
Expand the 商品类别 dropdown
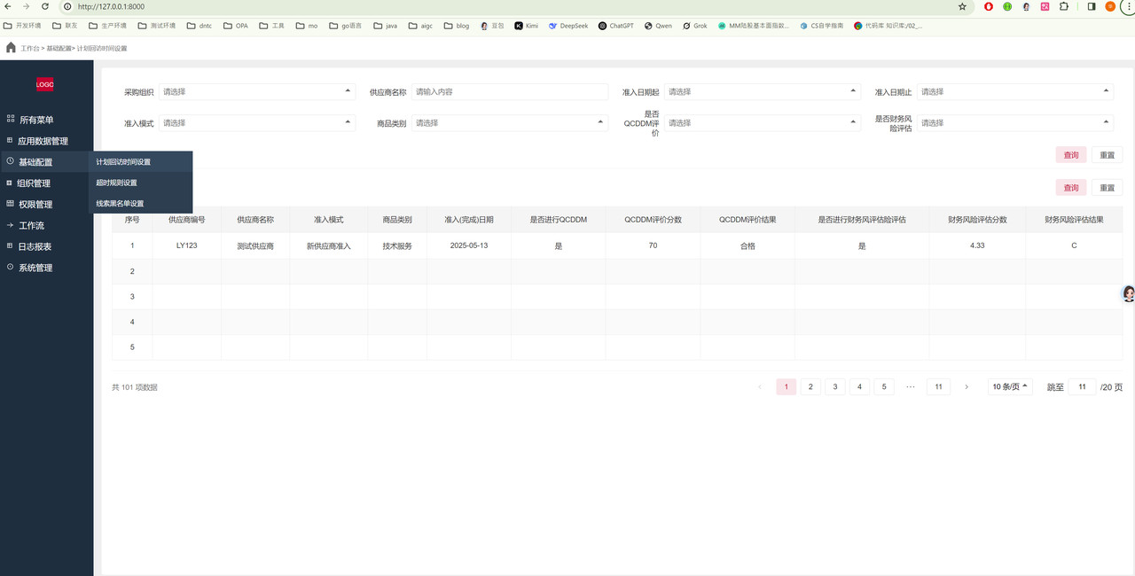click(510, 123)
